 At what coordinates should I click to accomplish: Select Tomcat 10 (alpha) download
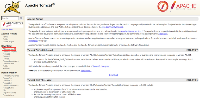click(10, 51)
